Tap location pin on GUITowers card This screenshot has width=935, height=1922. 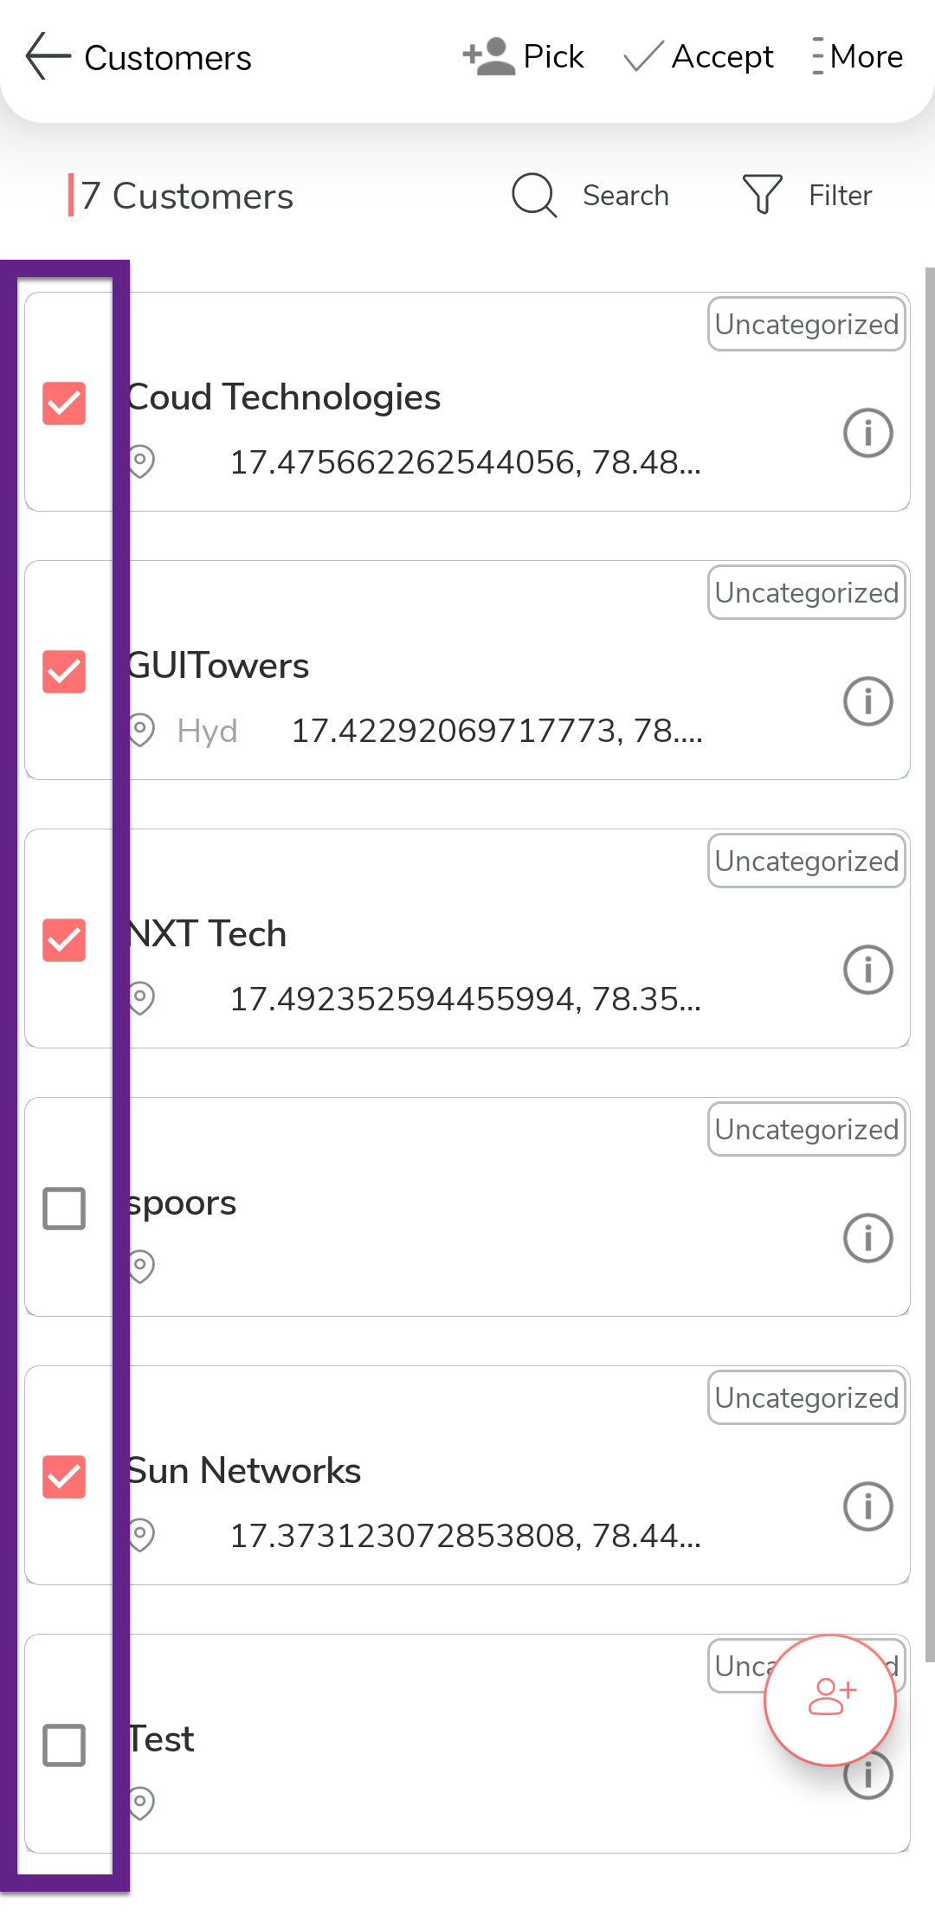pos(141,730)
